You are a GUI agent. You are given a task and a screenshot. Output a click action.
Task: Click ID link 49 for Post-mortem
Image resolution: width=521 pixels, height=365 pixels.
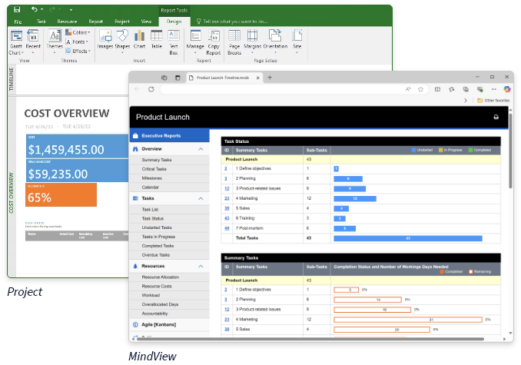tap(227, 228)
